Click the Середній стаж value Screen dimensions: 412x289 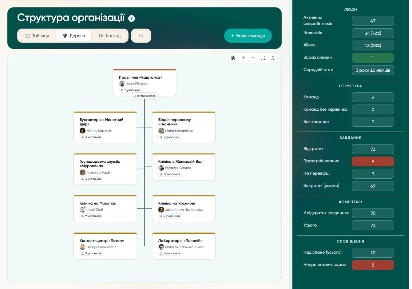tap(373, 70)
